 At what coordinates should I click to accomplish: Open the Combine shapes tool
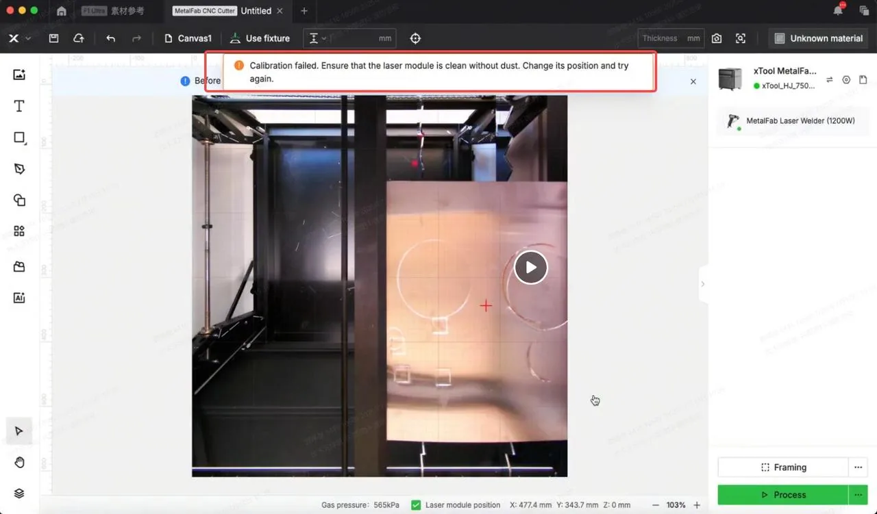coord(19,200)
